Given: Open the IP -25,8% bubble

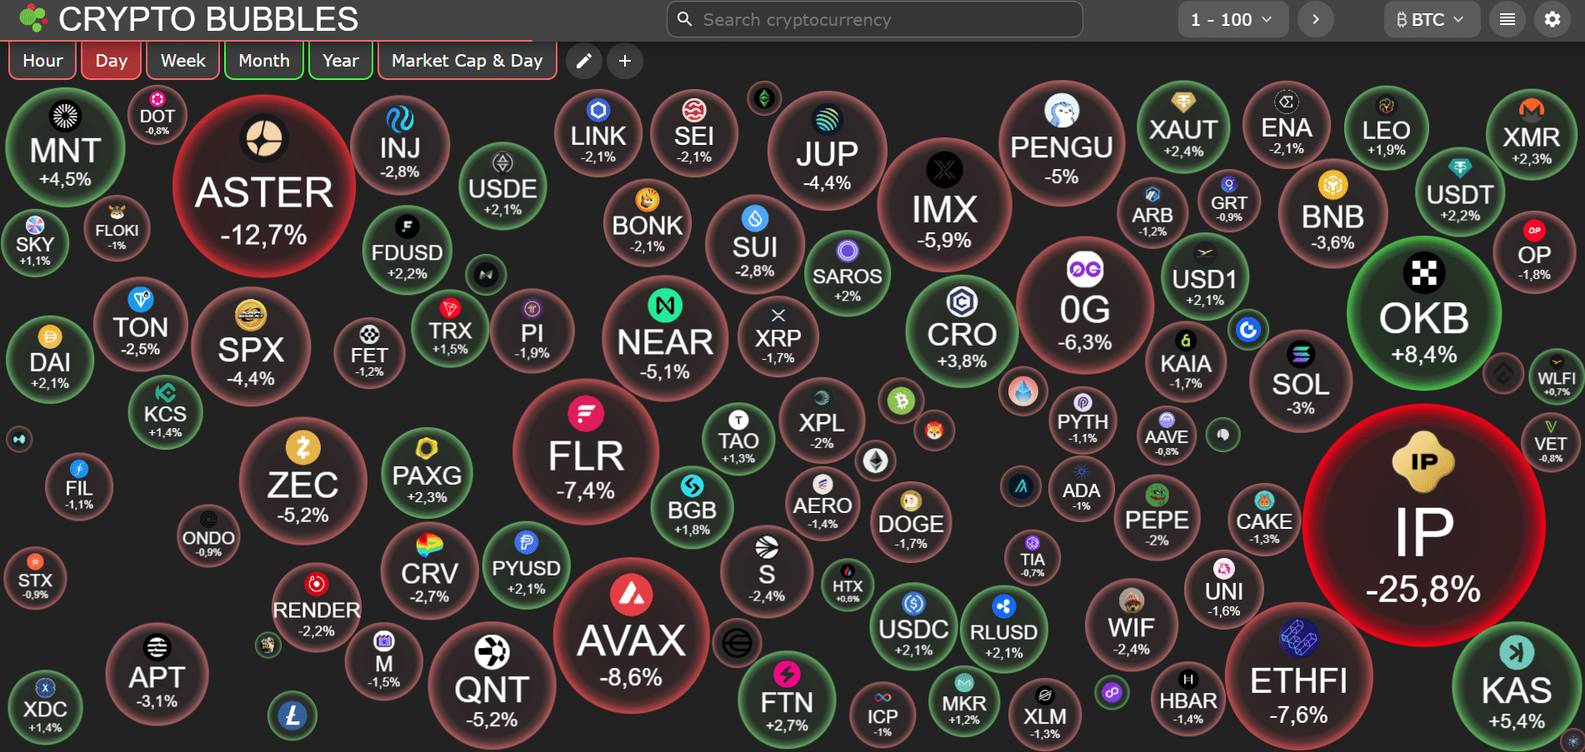Looking at the screenshot, I should coord(1424,525).
